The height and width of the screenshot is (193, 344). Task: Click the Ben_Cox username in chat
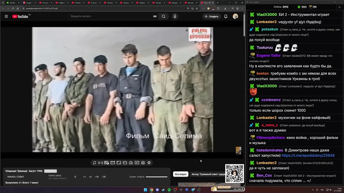click(x=264, y=175)
